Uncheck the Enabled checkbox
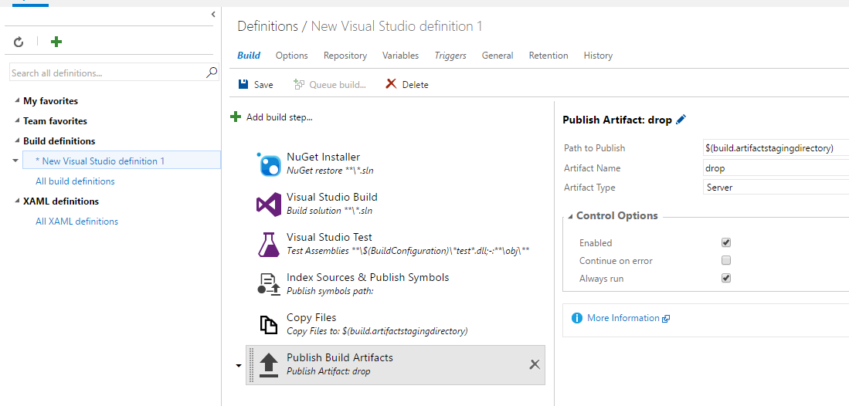The image size is (849, 406). pyautogui.click(x=726, y=242)
